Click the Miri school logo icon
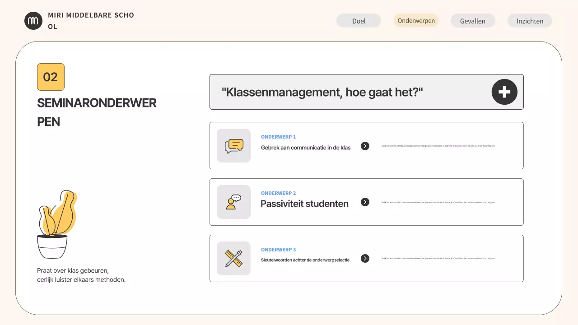 click(33, 21)
